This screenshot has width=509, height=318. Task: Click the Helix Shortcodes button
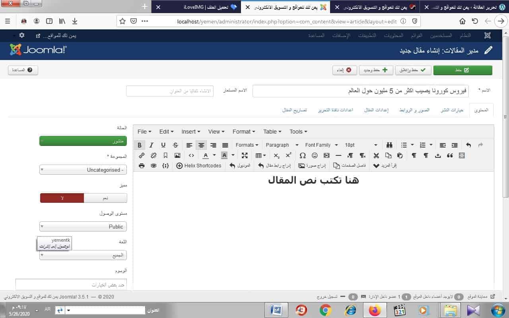coord(199,166)
